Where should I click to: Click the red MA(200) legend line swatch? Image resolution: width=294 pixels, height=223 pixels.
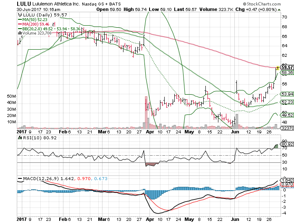20,24
